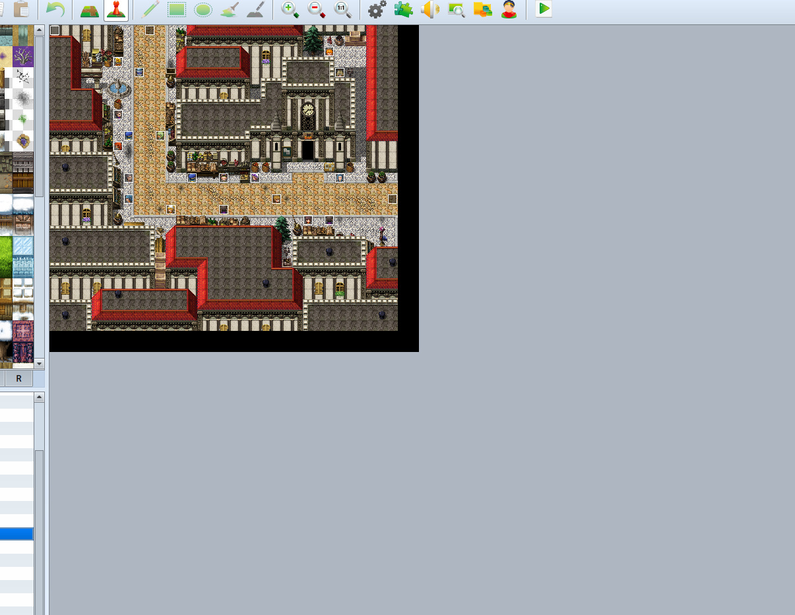Viewport: 795px width, 615px height.
Task: Click tile palette scrollbar up arrow
Action: [x=39, y=30]
